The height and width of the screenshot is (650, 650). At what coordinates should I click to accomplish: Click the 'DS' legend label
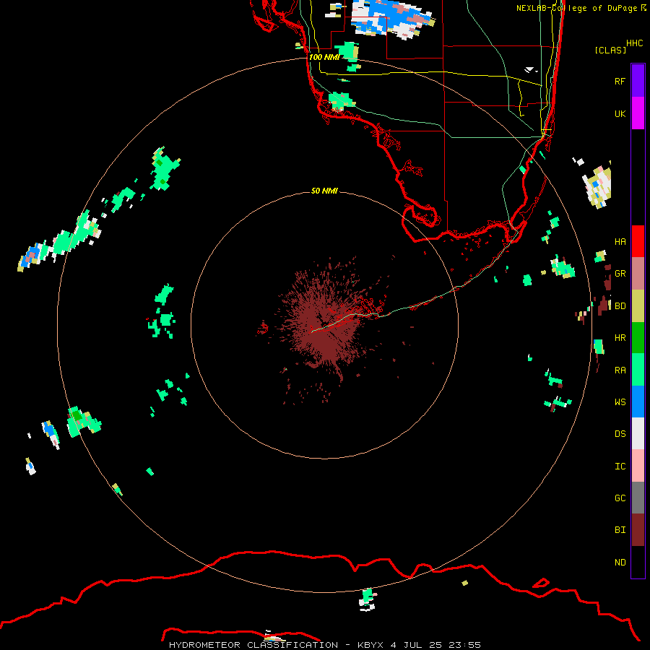coord(620,433)
